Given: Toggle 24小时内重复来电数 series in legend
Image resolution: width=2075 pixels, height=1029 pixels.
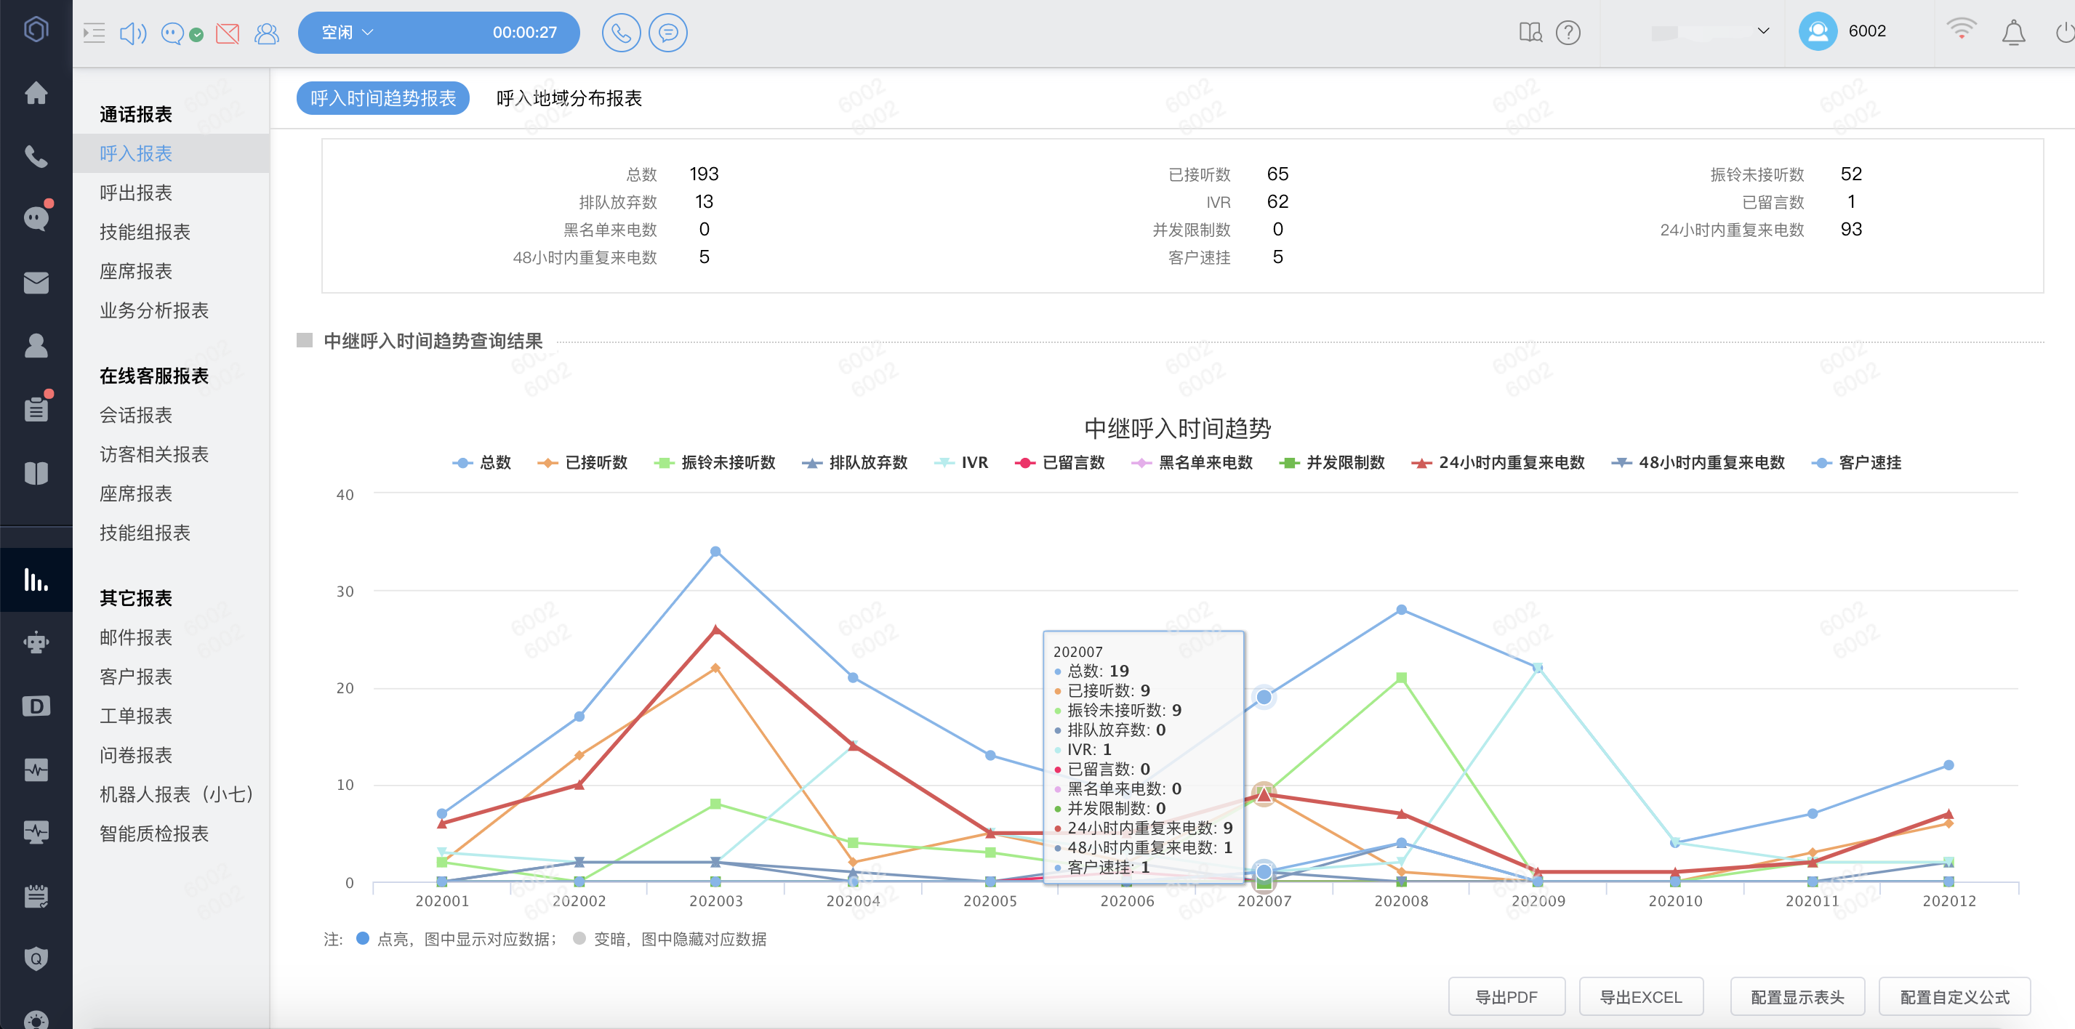Looking at the screenshot, I should pyautogui.click(x=1498, y=462).
